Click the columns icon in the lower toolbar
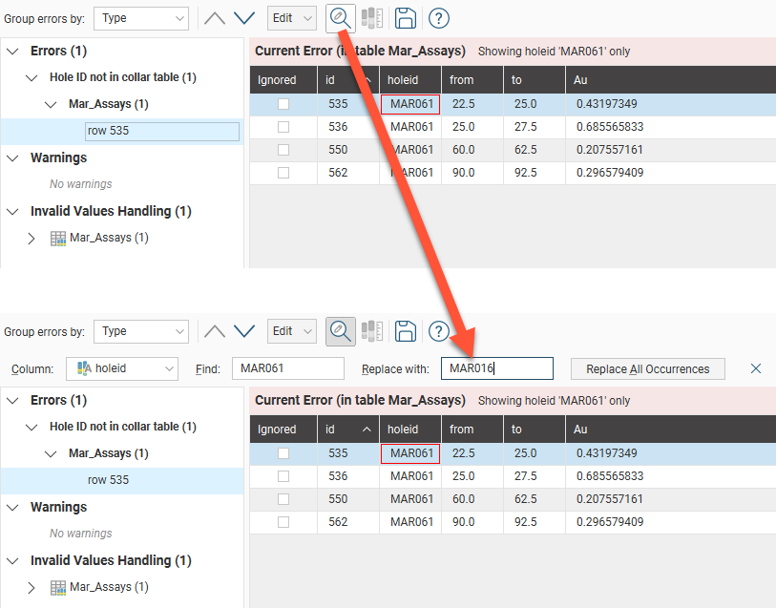 [x=372, y=331]
